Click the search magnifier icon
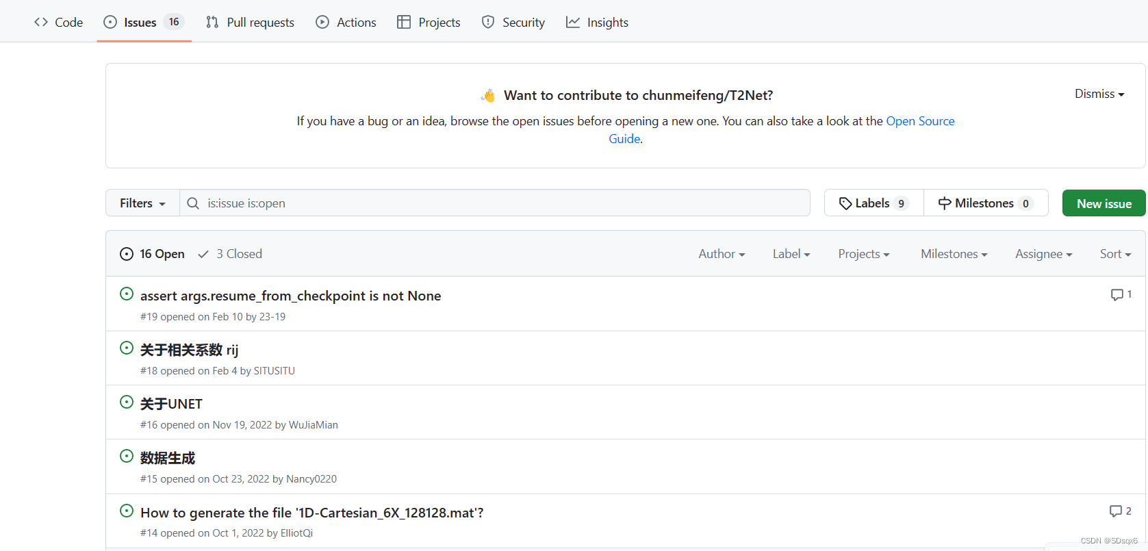This screenshot has width=1148, height=551. [193, 203]
